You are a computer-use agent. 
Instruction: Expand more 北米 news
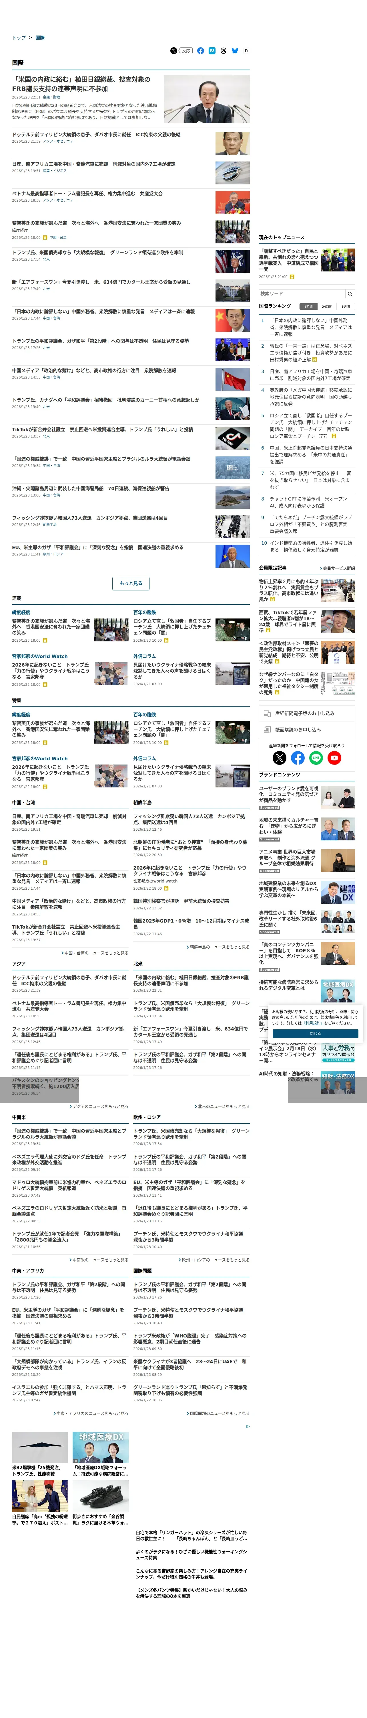(x=222, y=1106)
